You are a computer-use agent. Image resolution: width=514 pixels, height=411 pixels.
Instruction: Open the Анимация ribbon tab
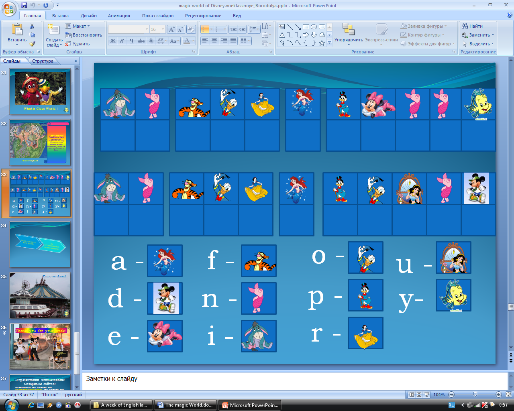(x=119, y=16)
